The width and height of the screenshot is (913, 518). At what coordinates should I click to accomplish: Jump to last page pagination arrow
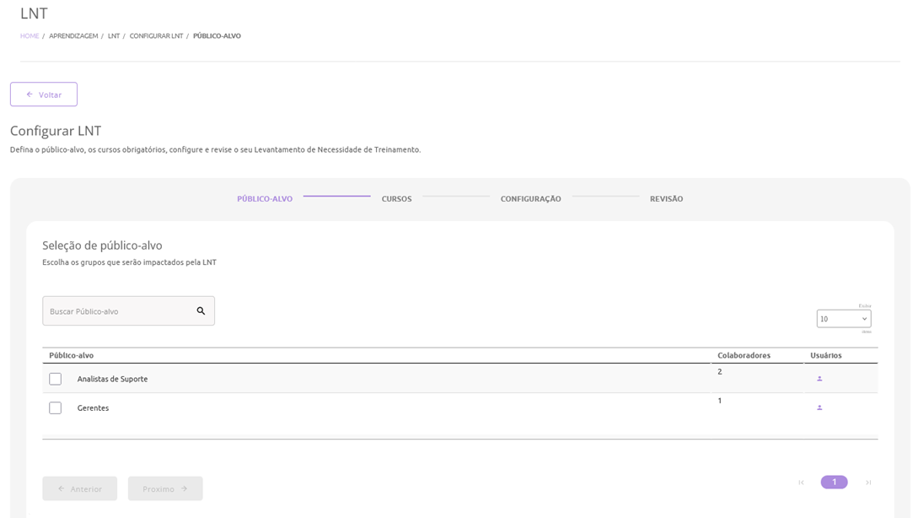pyautogui.click(x=867, y=483)
